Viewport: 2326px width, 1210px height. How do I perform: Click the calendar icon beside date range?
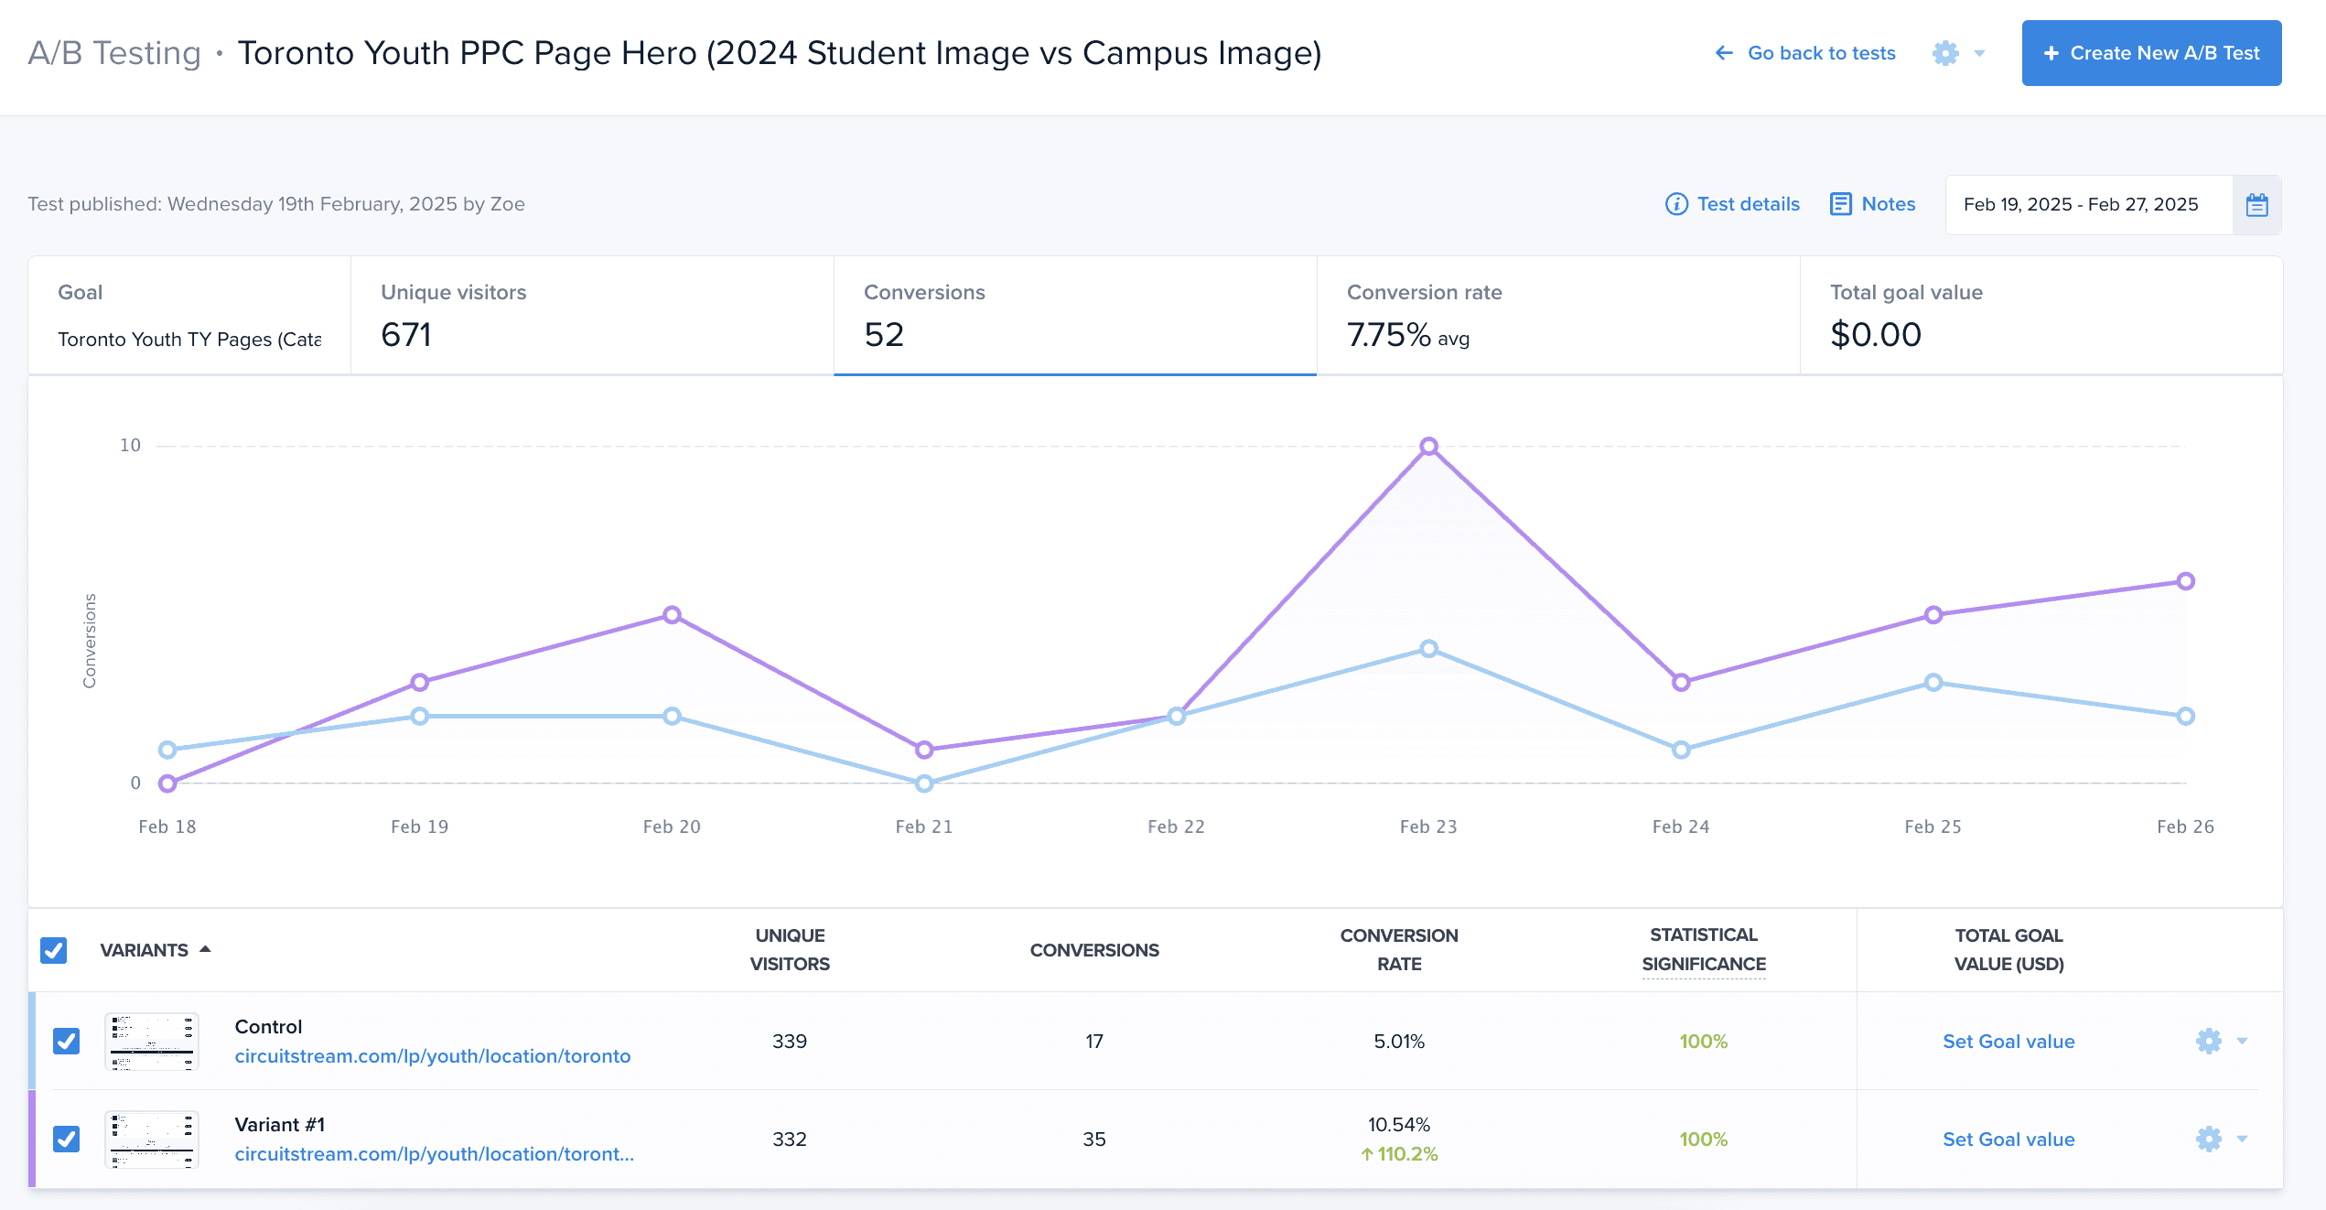point(2256,204)
